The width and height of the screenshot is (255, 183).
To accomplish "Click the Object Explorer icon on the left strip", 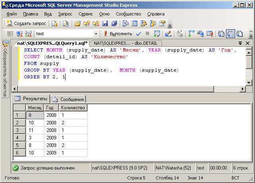I will (5, 44).
